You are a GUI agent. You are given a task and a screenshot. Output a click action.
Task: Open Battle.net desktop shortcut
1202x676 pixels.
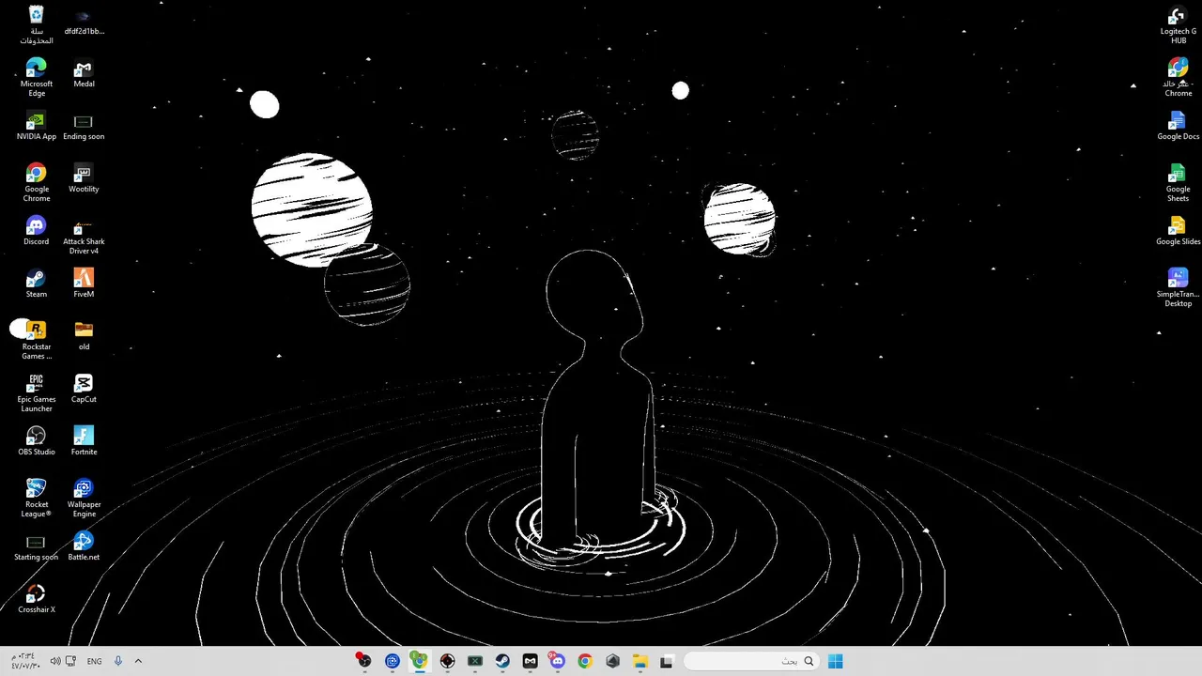[x=84, y=546]
